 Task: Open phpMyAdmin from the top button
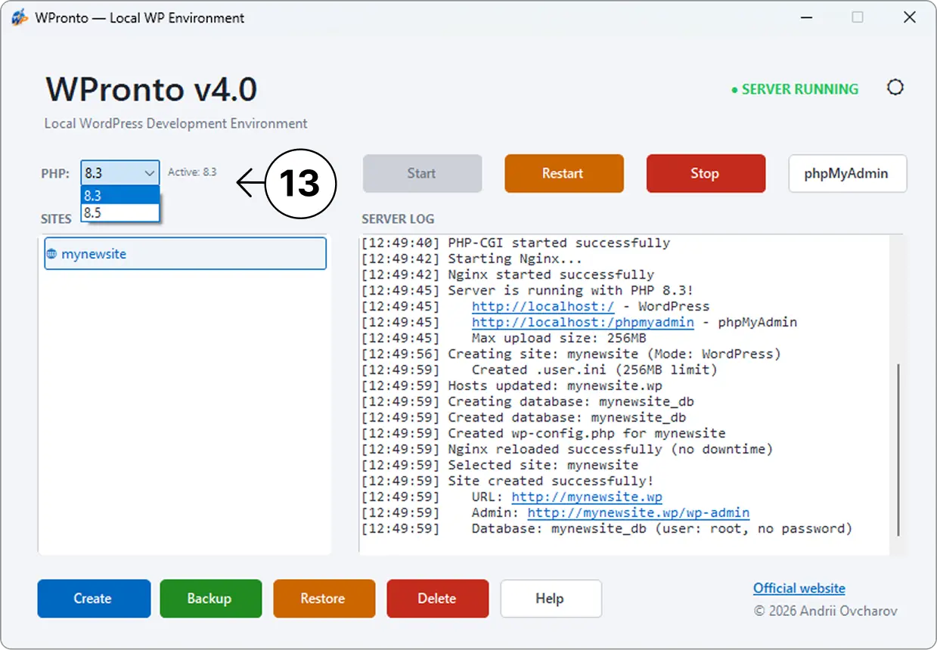tap(848, 173)
